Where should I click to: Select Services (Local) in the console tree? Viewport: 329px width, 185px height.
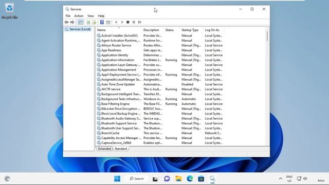tap(78, 29)
